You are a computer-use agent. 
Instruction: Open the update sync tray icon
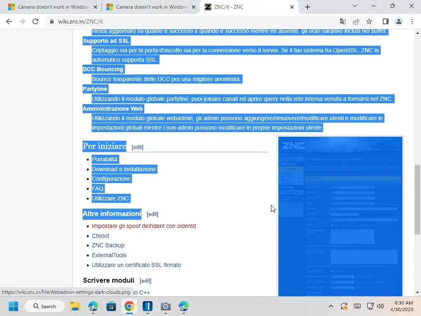tap(344, 306)
